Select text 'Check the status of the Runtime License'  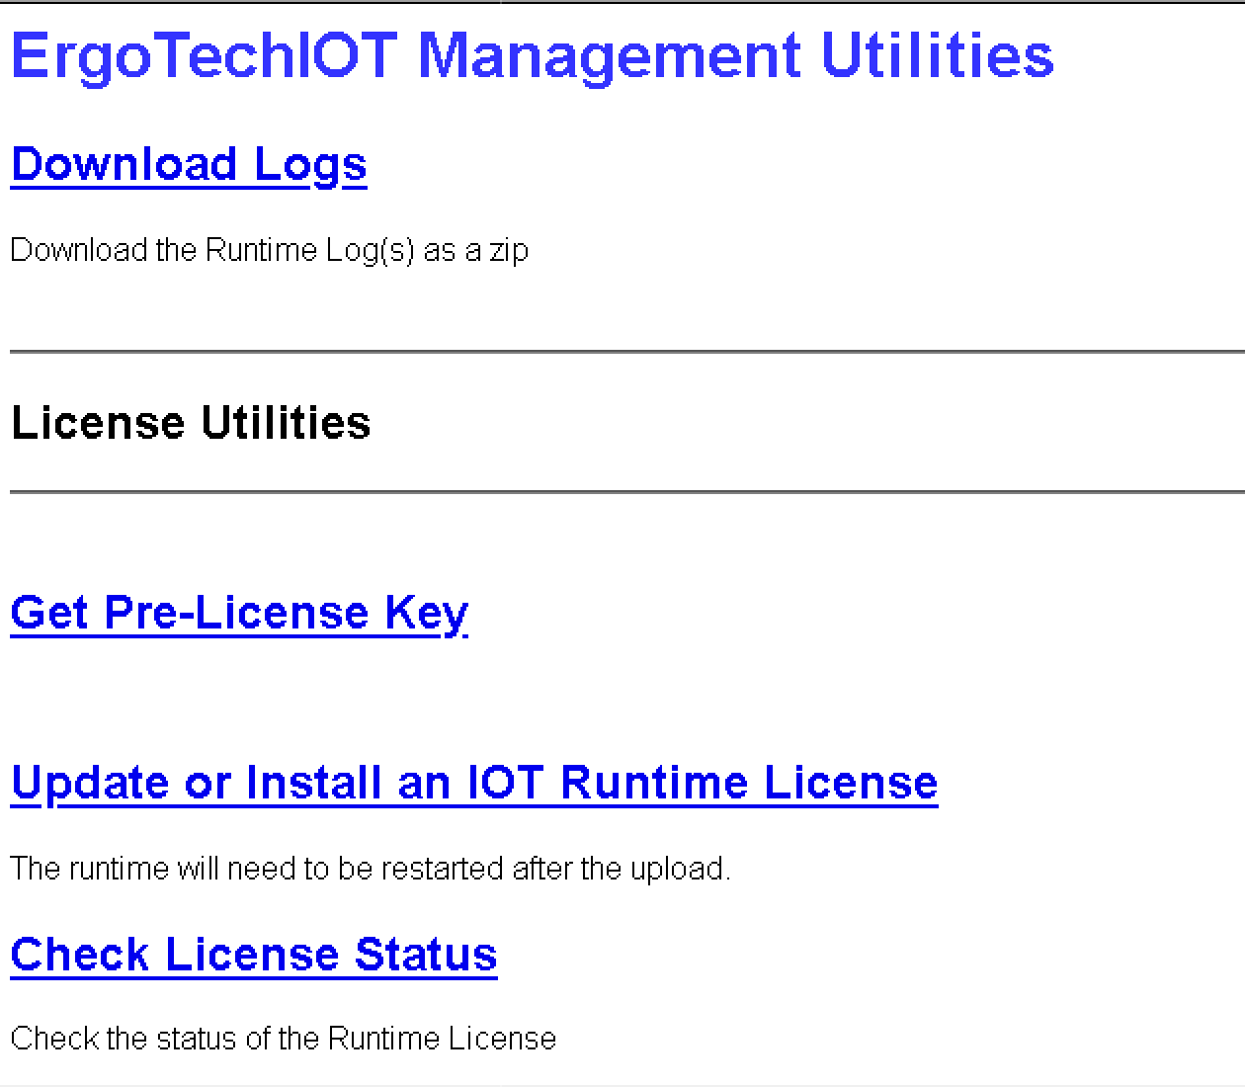(x=284, y=1039)
